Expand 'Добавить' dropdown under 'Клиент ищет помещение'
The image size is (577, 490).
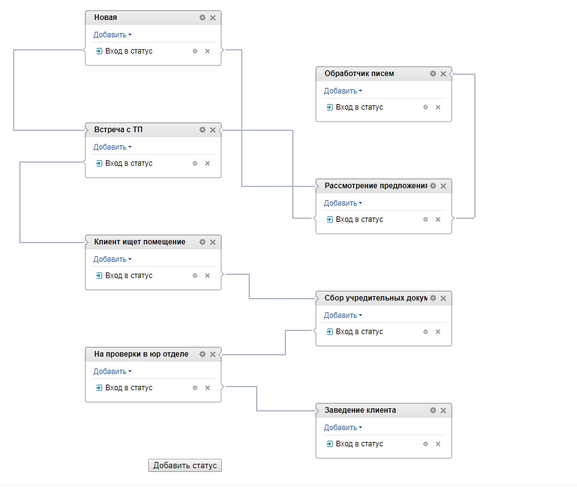(112, 259)
